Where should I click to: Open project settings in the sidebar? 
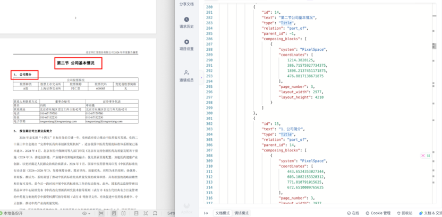(x=186, y=45)
